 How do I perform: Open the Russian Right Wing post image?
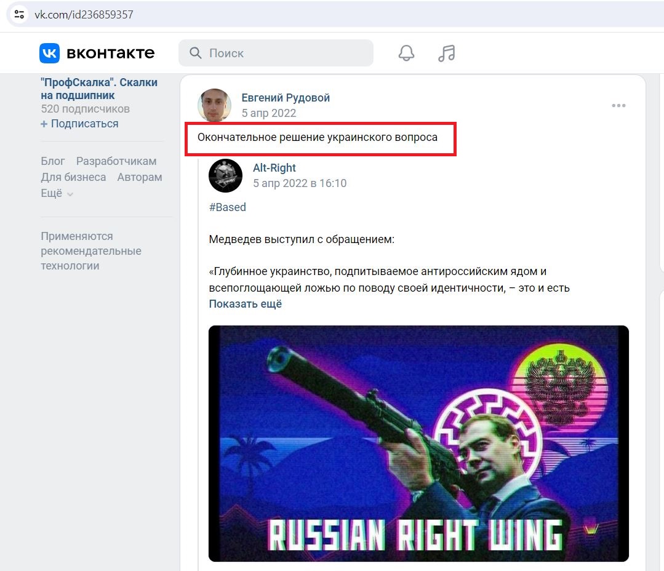click(418, 444)
